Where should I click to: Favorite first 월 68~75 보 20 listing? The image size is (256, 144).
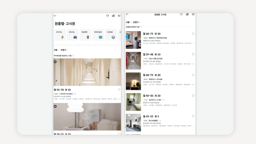click(x=193, y=34)
